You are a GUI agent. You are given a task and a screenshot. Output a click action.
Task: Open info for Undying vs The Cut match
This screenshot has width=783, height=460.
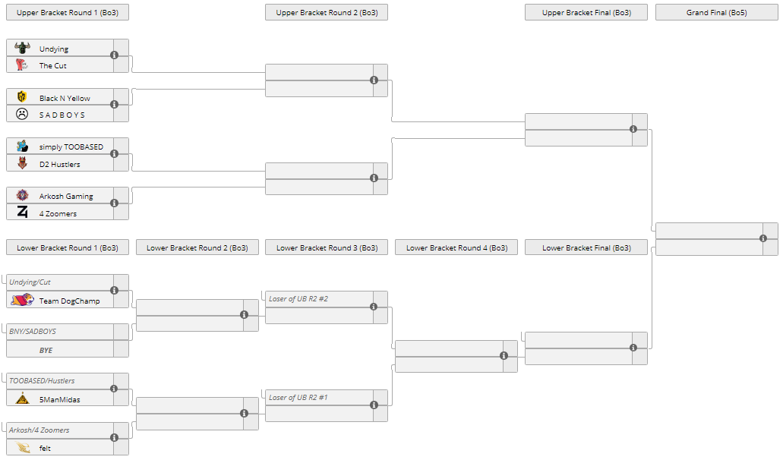tap(115, 55)
